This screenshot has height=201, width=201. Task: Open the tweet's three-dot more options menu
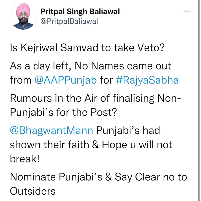[x=187, y=11]
